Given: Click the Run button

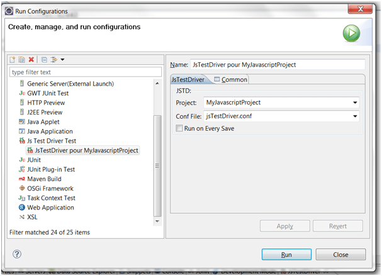Looking at the screenshot, I should pos(286,255).
